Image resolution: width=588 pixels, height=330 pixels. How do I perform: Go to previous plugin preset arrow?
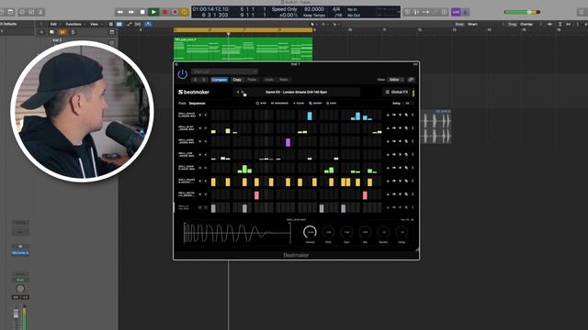click(x=196, y=80)
